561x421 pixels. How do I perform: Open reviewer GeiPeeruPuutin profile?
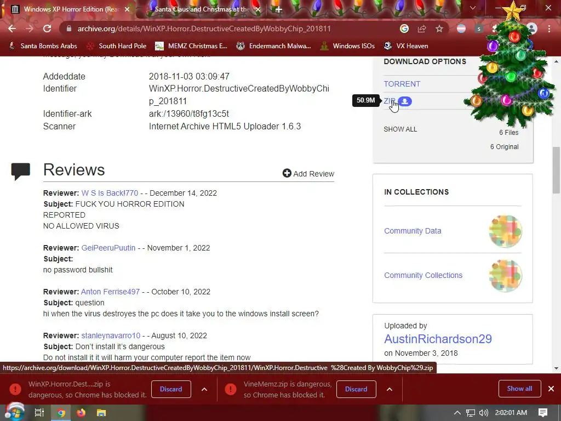tap(108, 248)
